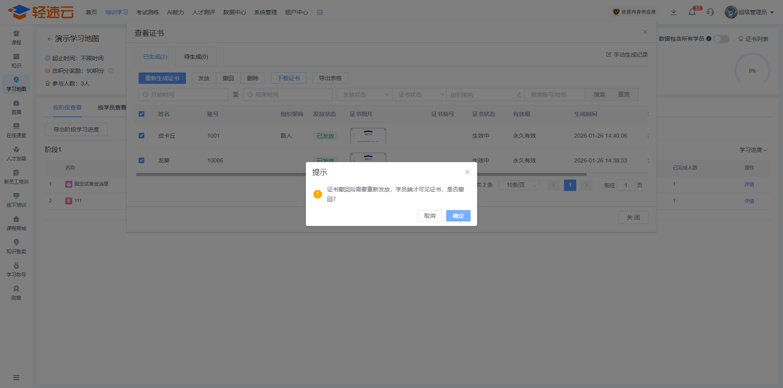Collapse sidebar with bottom menu icon
This screenshot has height=388, width=783.
(16, 378)
